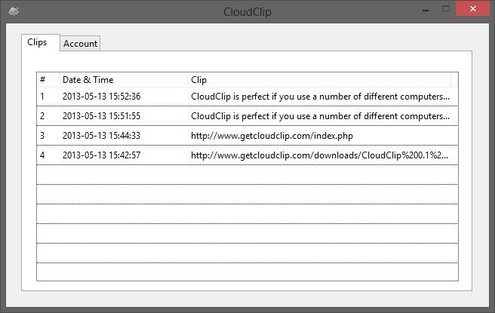Switch to the Account tab
This screenshot has height=313, width=495.
80,44
